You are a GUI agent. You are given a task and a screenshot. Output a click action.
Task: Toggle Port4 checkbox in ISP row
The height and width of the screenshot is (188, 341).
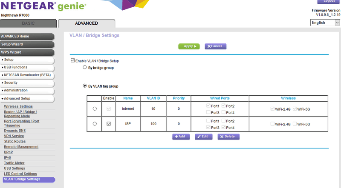click(223, 127)
